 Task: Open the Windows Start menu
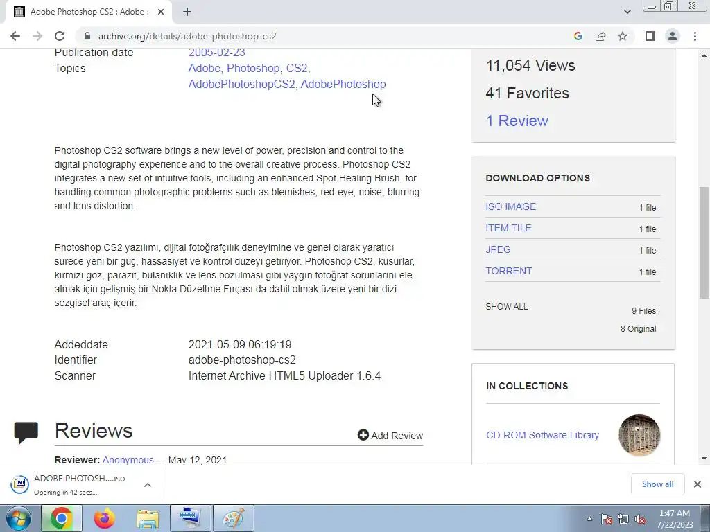[x=19, y=518]
